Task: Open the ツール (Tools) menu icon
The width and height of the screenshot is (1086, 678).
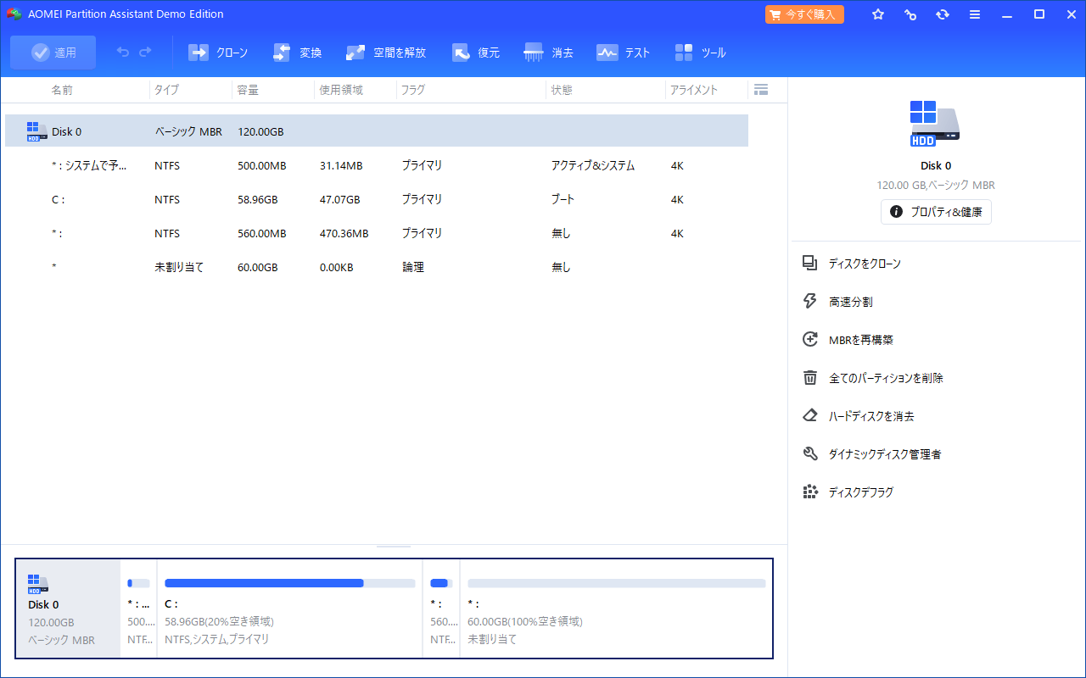Action: [x=701, y=52]
